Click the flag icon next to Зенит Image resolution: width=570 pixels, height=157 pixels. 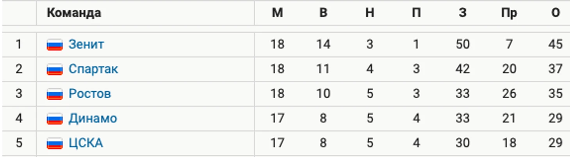click(55, 45)
